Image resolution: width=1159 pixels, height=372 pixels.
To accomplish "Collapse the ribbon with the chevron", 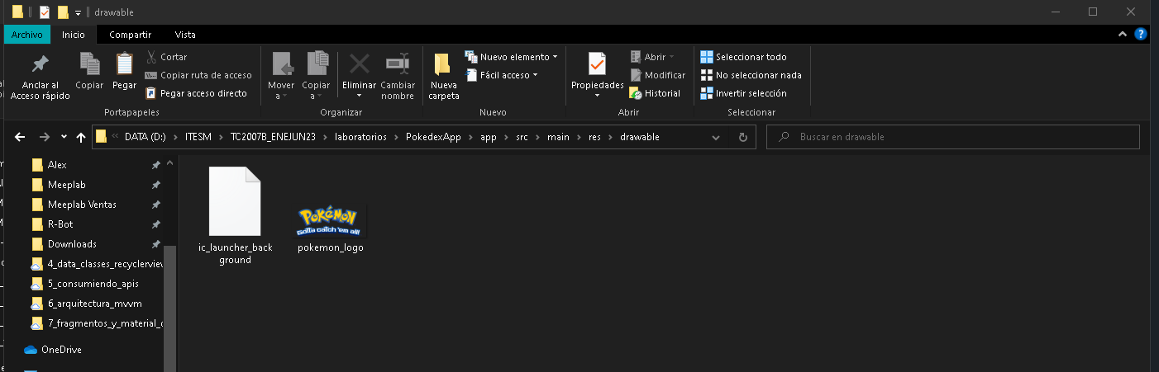I will 1122,35.
